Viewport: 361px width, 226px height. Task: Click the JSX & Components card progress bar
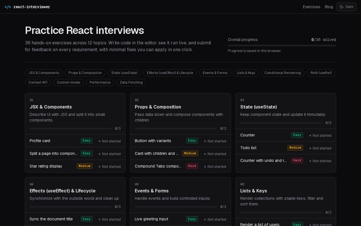71,129
